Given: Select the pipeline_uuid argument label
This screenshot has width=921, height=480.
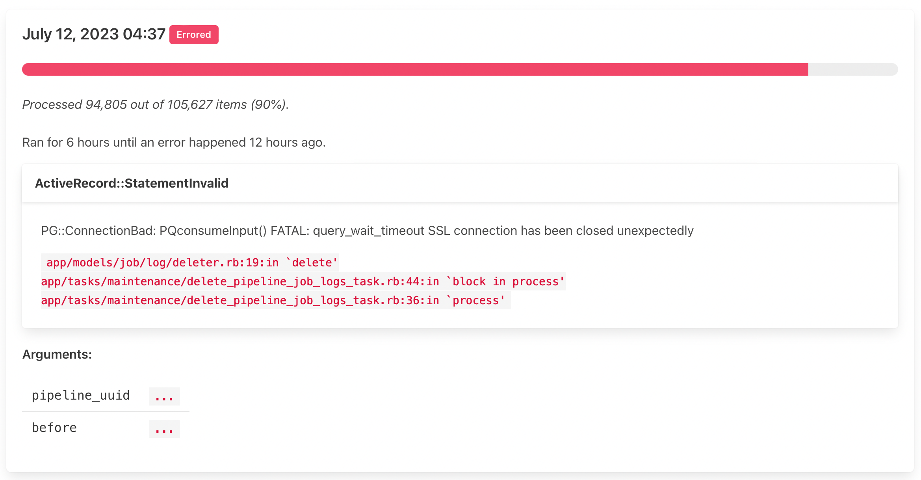Looking at the screenshot, I should 81,395.
